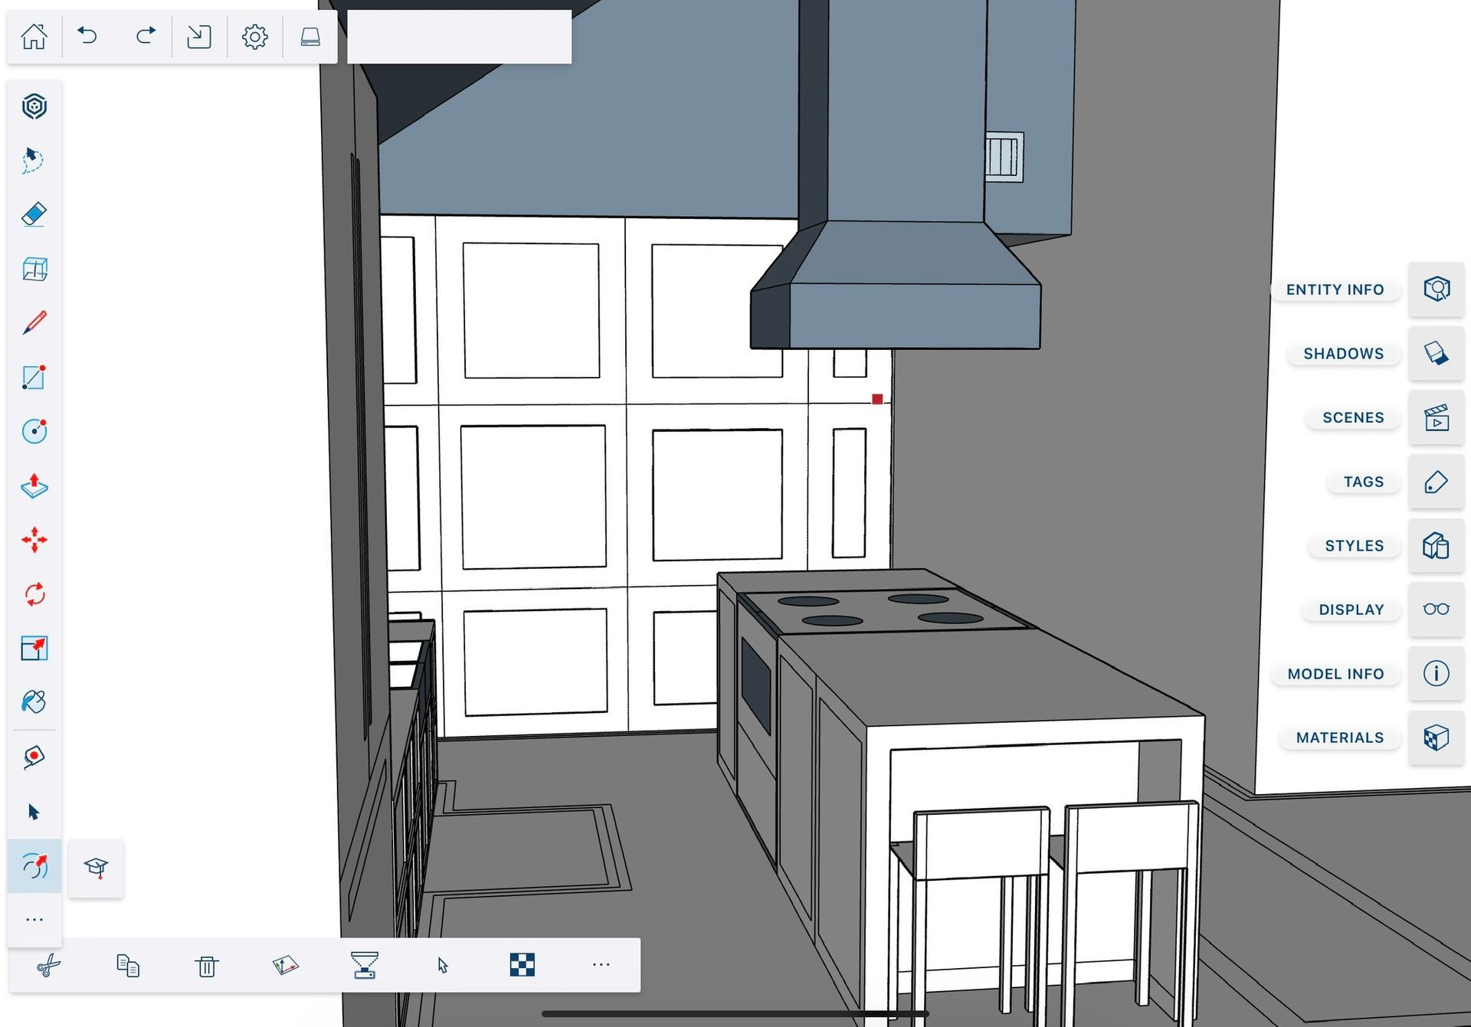Activate the Tape Measure tool
The image size is (1471, 1027).
[x=34, y=757]
